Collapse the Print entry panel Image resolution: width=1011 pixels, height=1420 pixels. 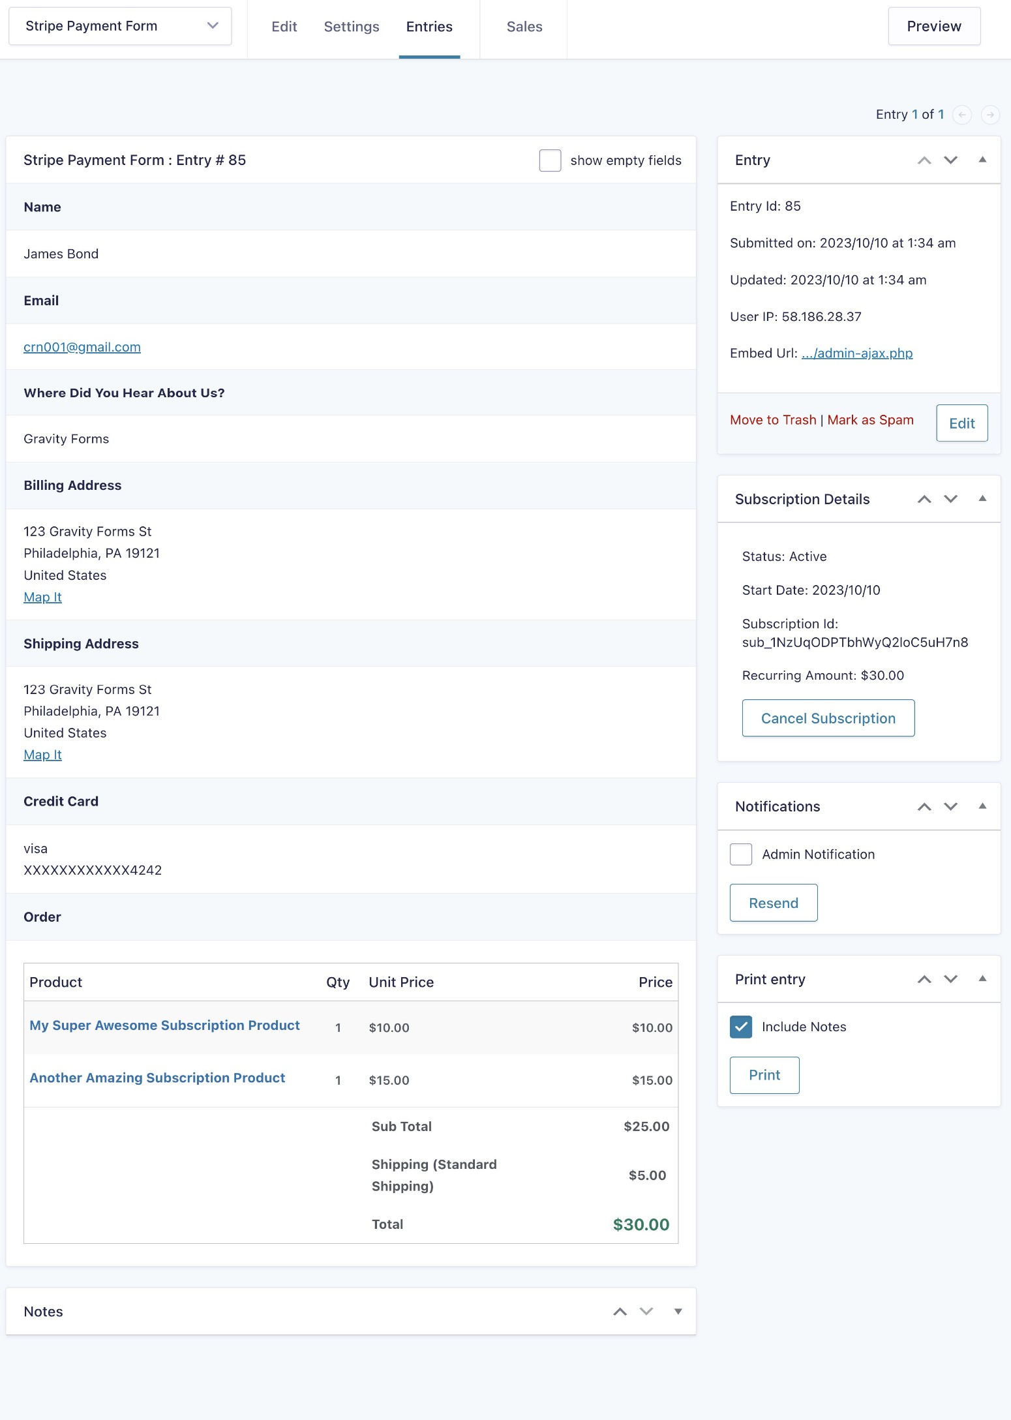click(982, 979)
